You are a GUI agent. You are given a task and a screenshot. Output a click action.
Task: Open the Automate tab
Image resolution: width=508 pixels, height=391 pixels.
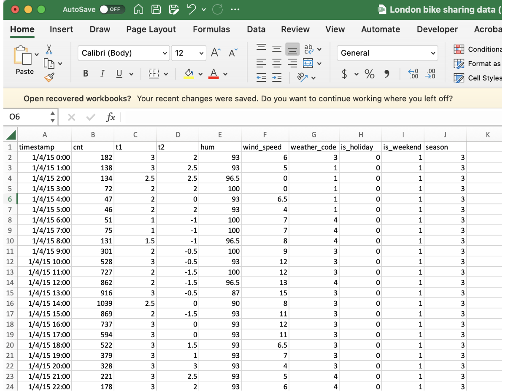tap(381, 29)
